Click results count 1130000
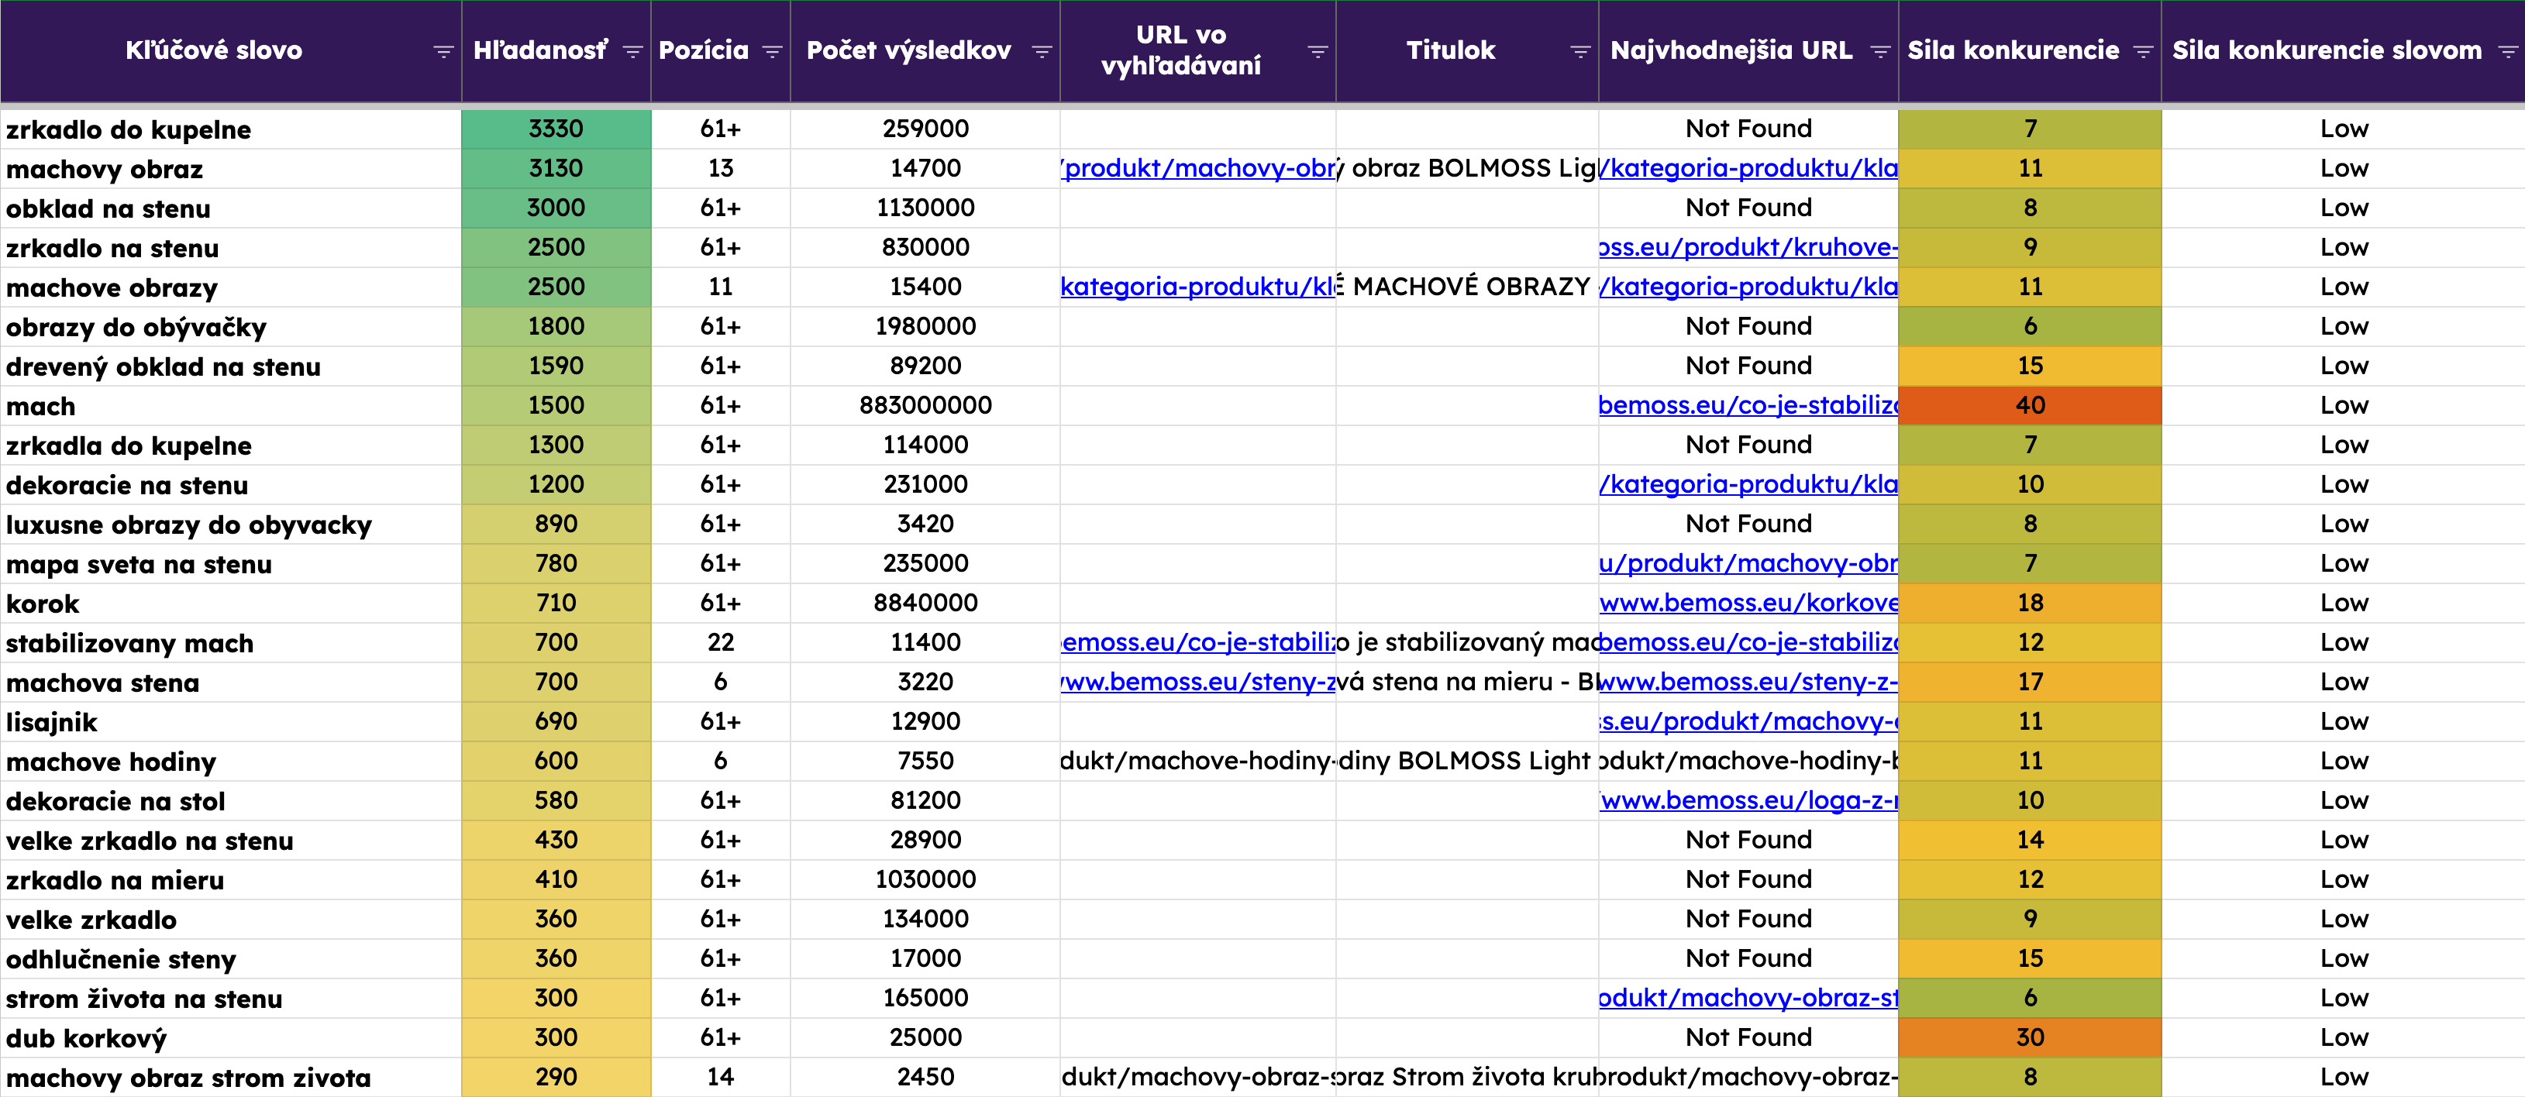This screenshot has width=2525, height=1097. tap(925, 208)
